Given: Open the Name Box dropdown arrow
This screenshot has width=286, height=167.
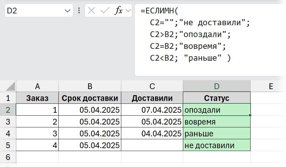Looking at the screenshot, I should [67, 11].
